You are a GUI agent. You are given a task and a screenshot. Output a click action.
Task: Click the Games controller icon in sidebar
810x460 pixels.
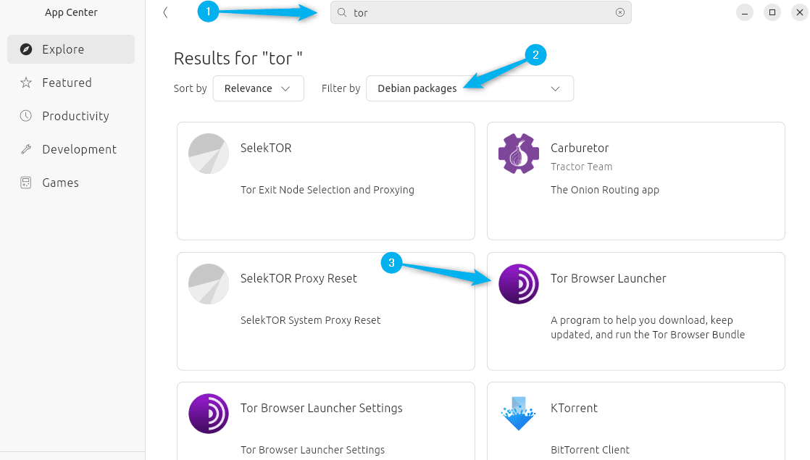[26, 183]
